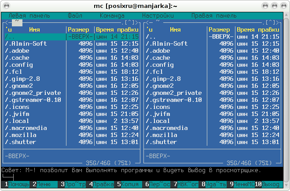Select /.local in left panel
The image size is (290, 191).
(72, 121)
